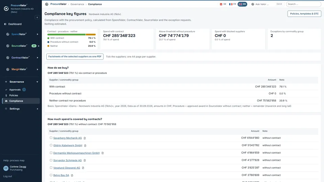This screenshot has height=182, width=324.
Task: Open the Dermamlio Werkzeugmaschinen GmbH supplier link
Action: tap(77, 153)
